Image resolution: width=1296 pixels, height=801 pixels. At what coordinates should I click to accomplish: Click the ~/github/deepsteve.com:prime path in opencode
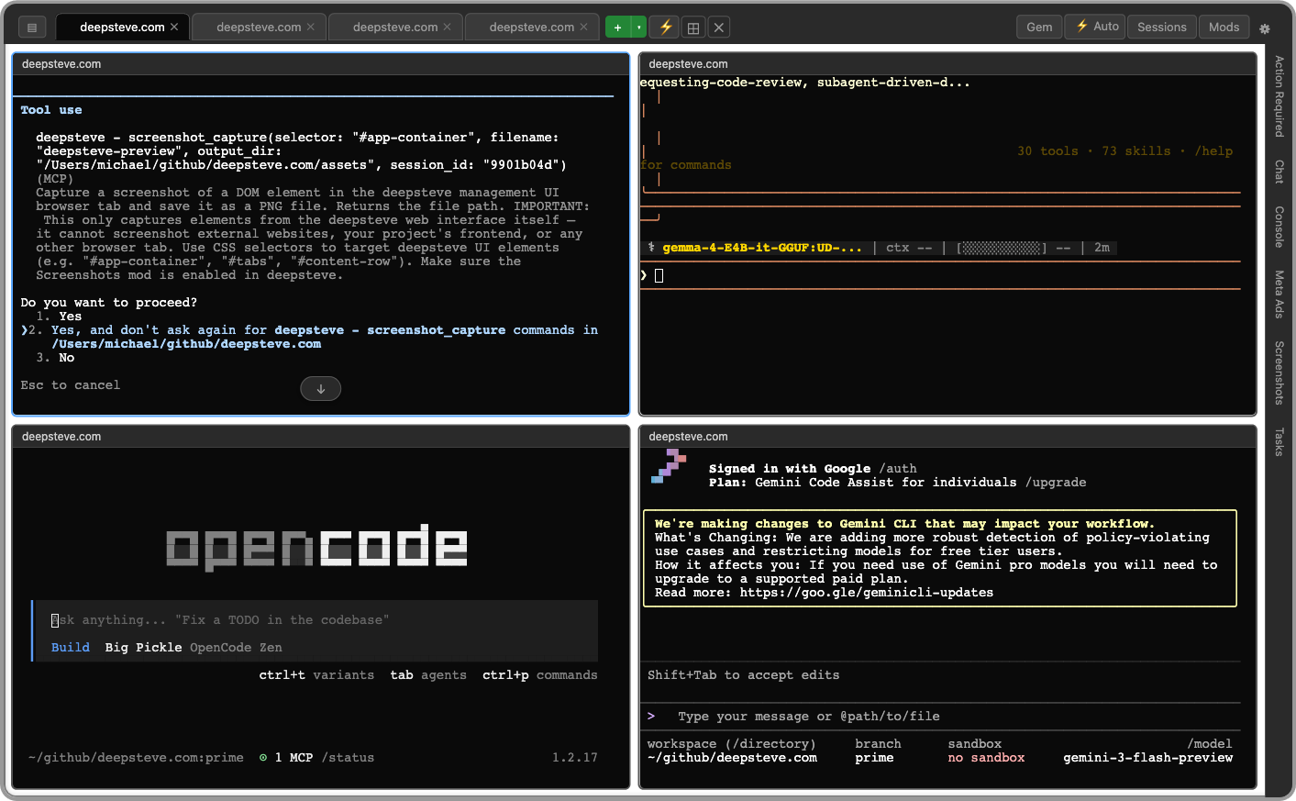(x=136, y=758)
